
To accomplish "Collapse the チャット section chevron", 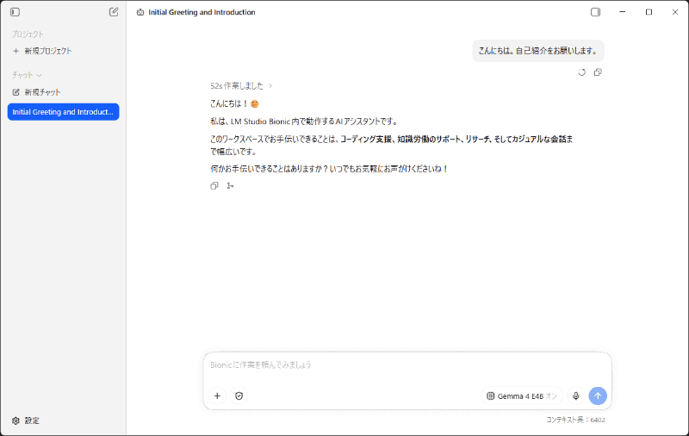I will click(x=39, y=75).
